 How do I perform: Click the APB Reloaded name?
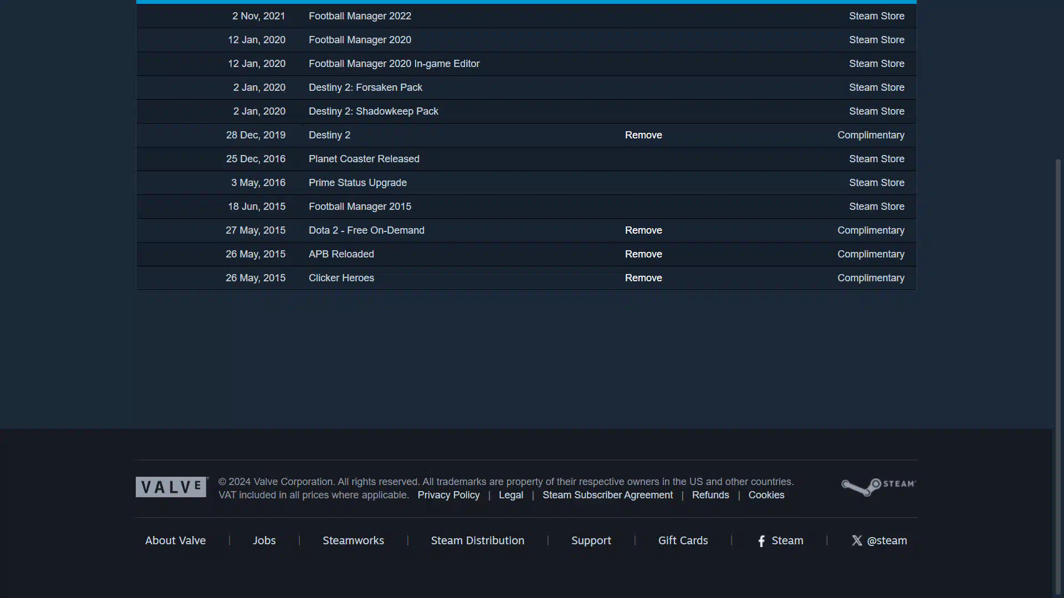coord(341,254)
